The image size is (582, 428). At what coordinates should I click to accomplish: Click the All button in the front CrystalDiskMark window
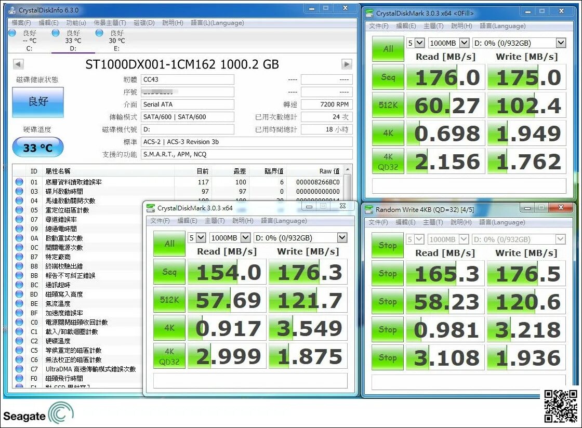[169, 244]
